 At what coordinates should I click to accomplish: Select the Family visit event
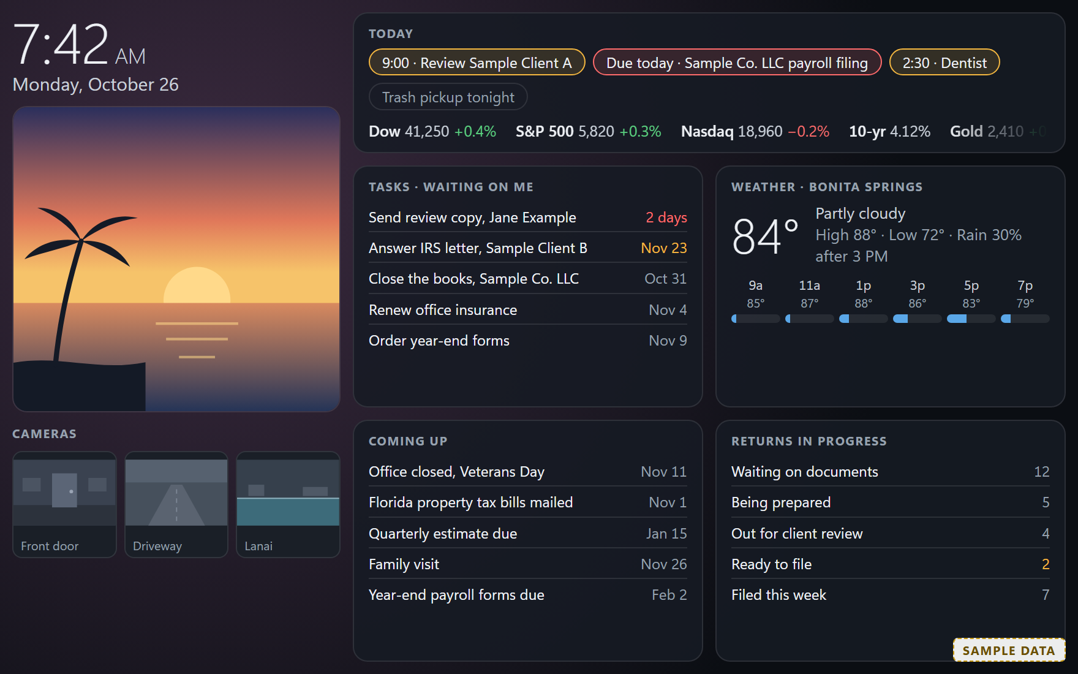pyautogui.click(x=528, y=564)
